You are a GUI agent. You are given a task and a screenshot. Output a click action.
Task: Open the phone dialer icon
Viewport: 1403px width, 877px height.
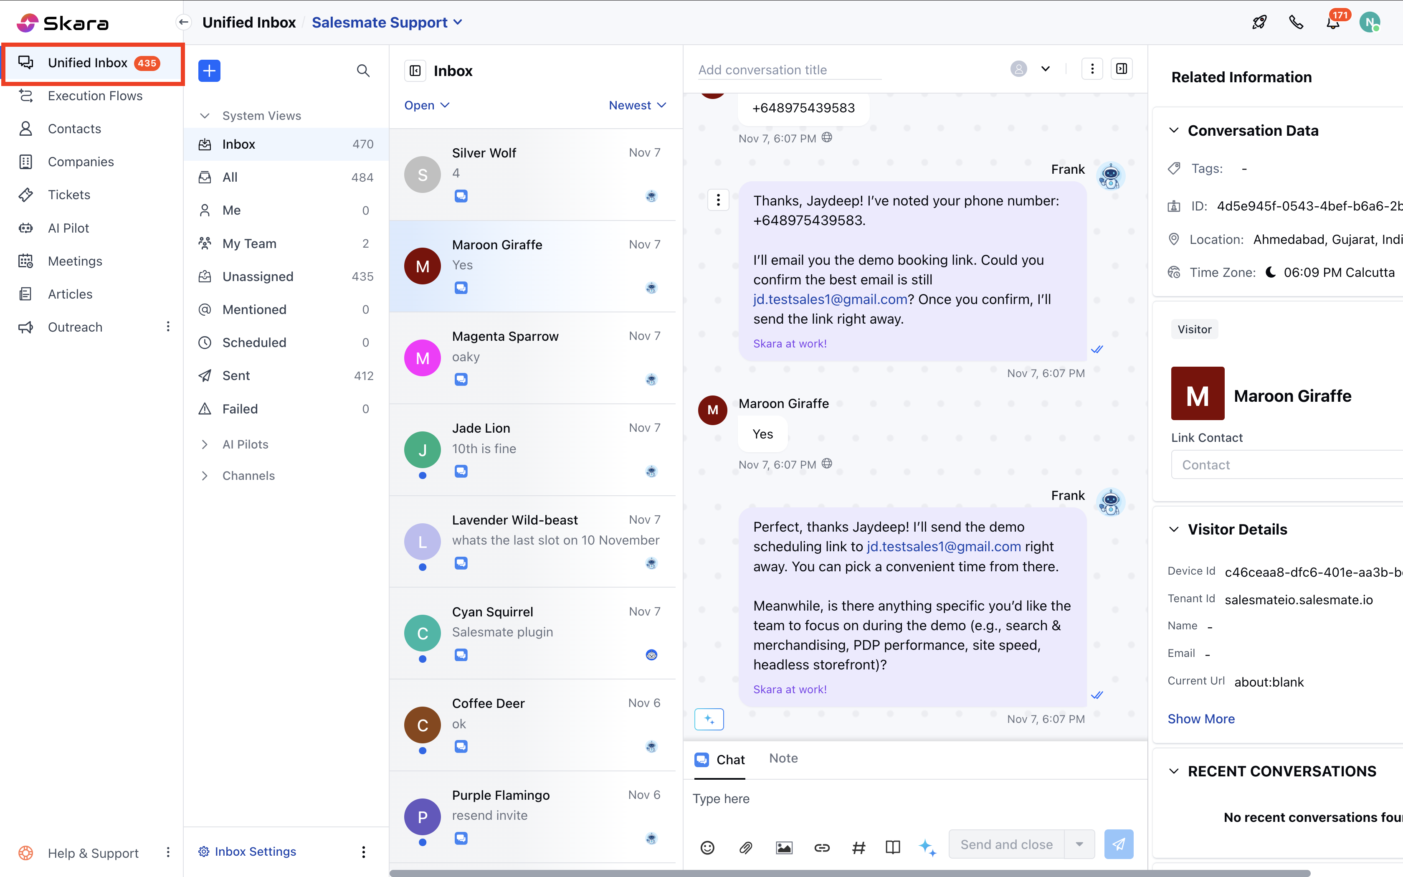point(1296,22)
